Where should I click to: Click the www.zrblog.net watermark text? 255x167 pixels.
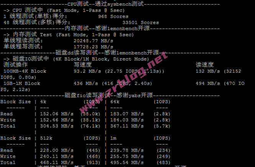pos(124,82)
